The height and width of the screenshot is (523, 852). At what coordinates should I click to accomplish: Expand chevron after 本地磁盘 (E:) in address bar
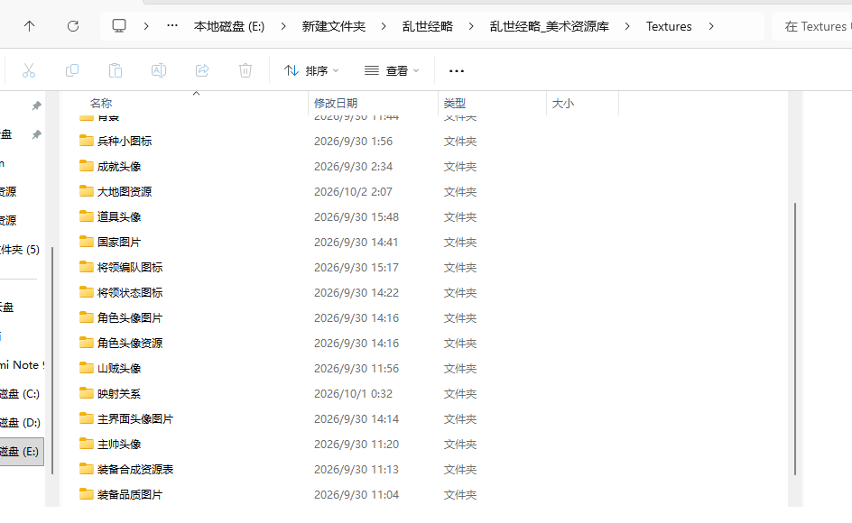pos(283,26)
